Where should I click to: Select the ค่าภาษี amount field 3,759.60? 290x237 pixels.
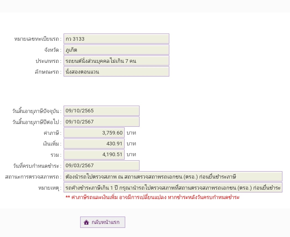[94, 133]
